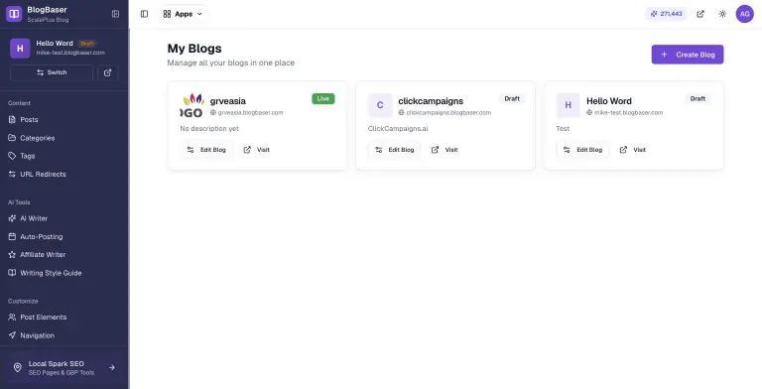Click the mike-test.blogbaser.com URL in card
This screenshot has height=389, width=762.
[x=628, y=112]
